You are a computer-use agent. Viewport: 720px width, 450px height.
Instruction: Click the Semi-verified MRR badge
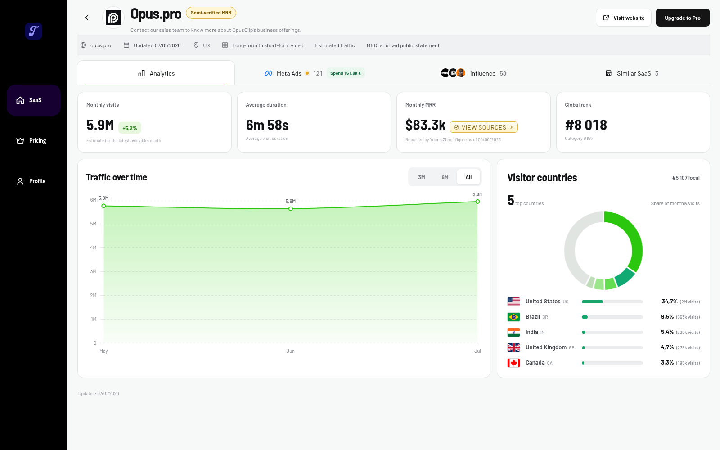point(211,13)
